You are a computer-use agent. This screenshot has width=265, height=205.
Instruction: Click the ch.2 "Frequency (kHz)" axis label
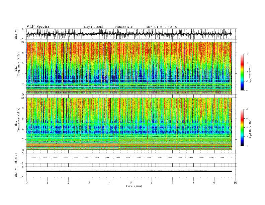tap(19, 120)
